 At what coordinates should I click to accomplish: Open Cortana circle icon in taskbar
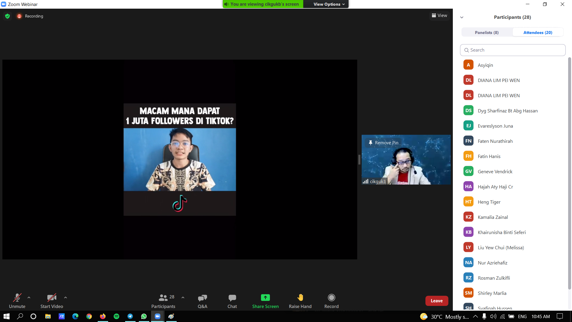(x=33, y=316)
